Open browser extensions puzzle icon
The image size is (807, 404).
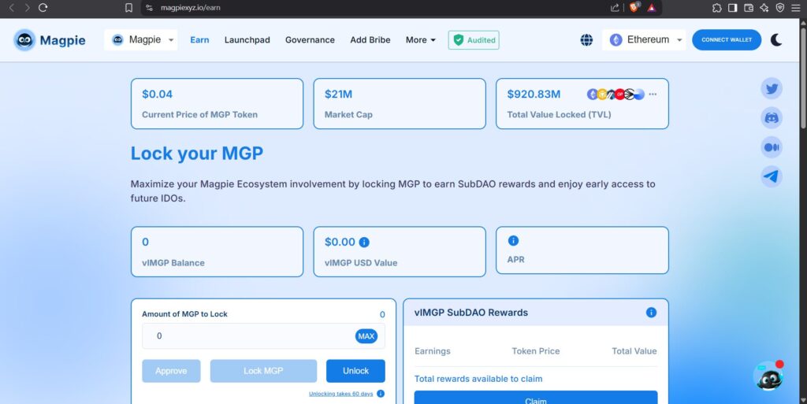pyautogui.click(x=716, y=8)
